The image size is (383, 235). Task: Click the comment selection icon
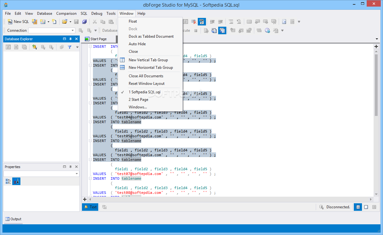(231, 22)
